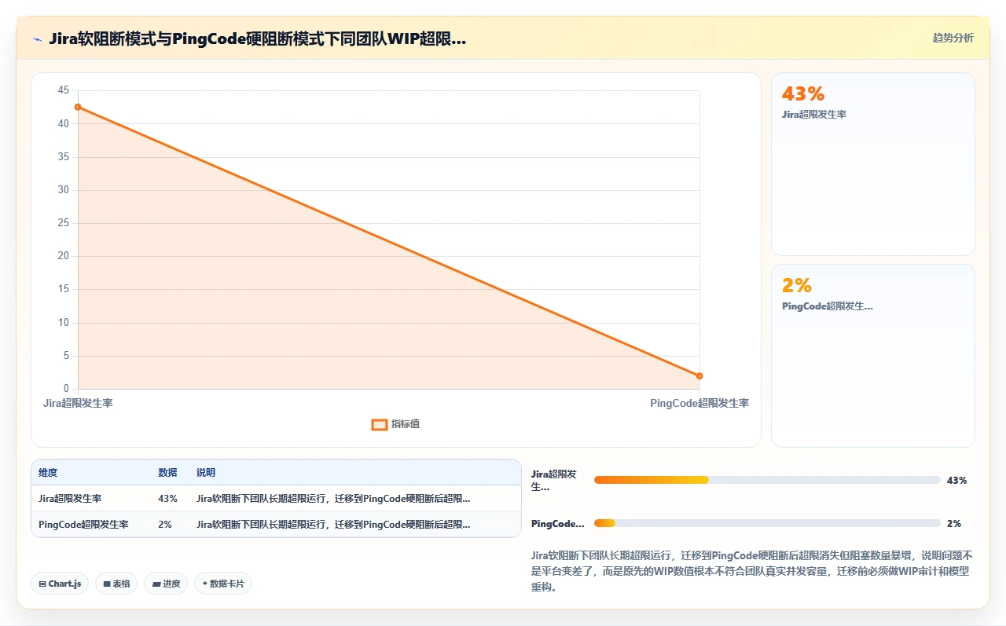Click the Jira 43% progress bar

click(x=767, y=480)
